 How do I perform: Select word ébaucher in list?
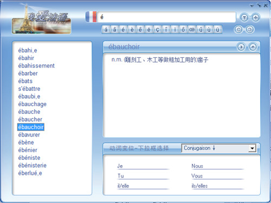(x=30, y=120)
